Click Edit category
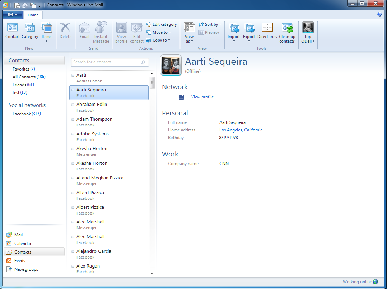Viewport: 387px width, 289px height. click(x=161, y=24)
